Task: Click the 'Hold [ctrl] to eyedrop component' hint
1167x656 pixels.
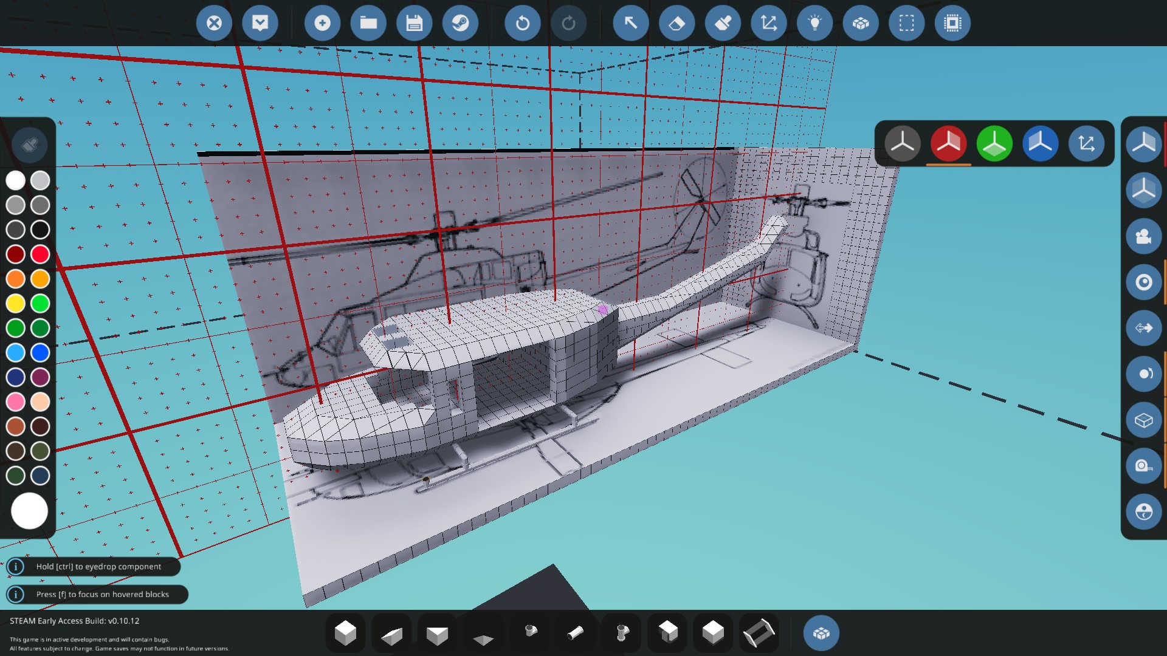Action: pos(94,566)
